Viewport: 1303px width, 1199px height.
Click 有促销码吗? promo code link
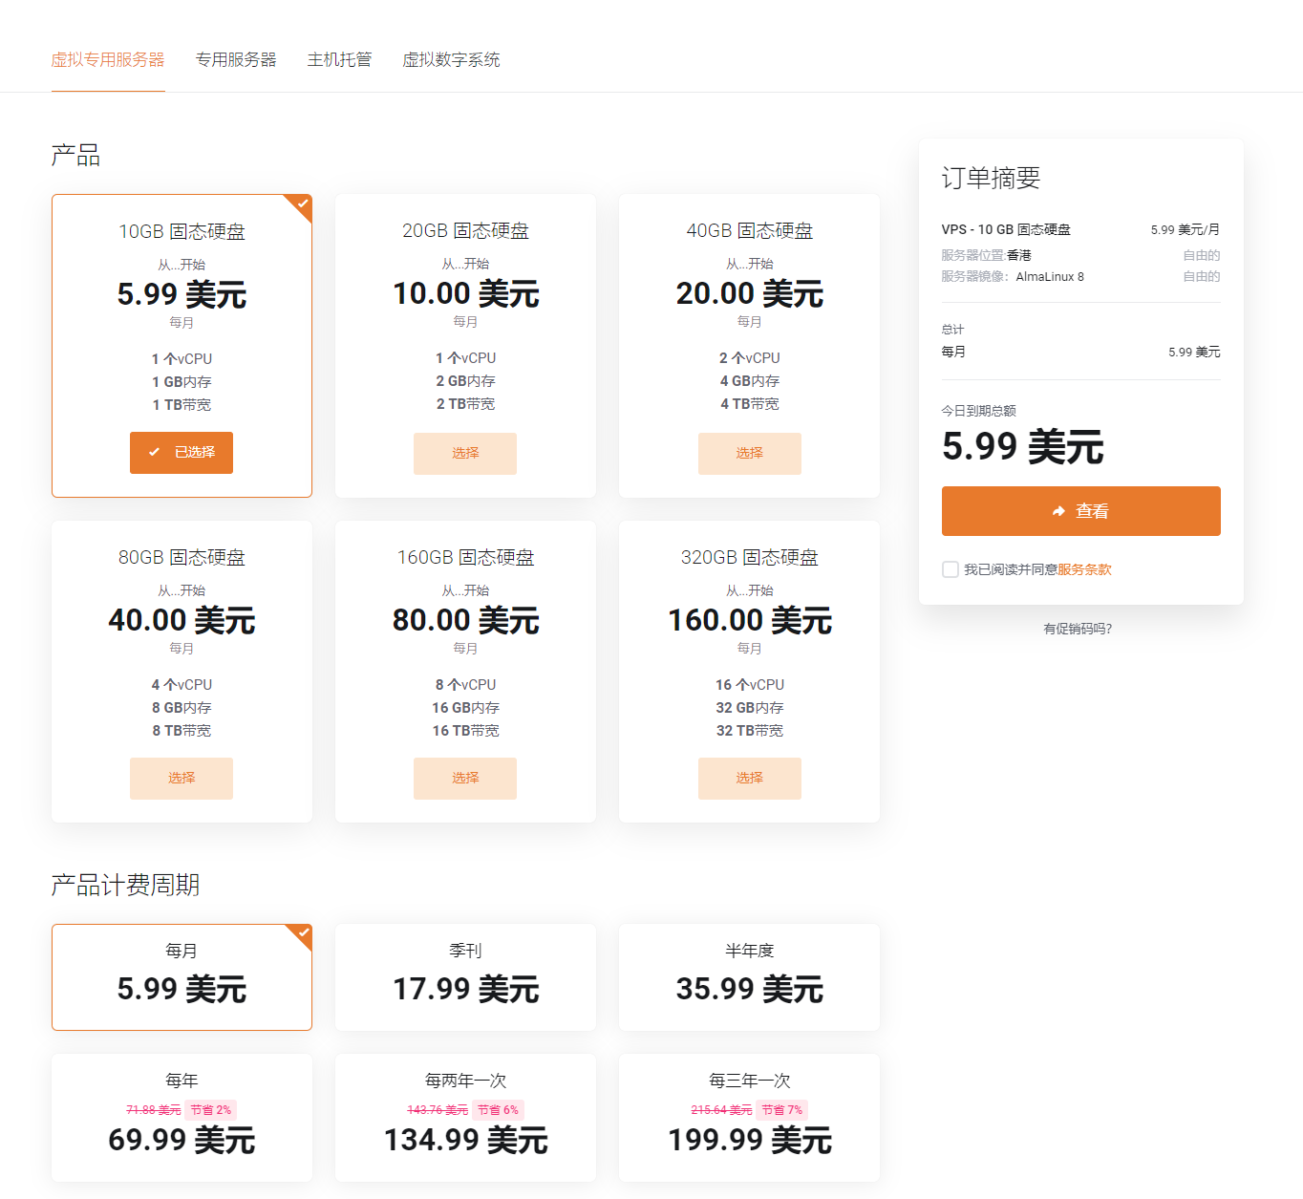point(1078,629)
